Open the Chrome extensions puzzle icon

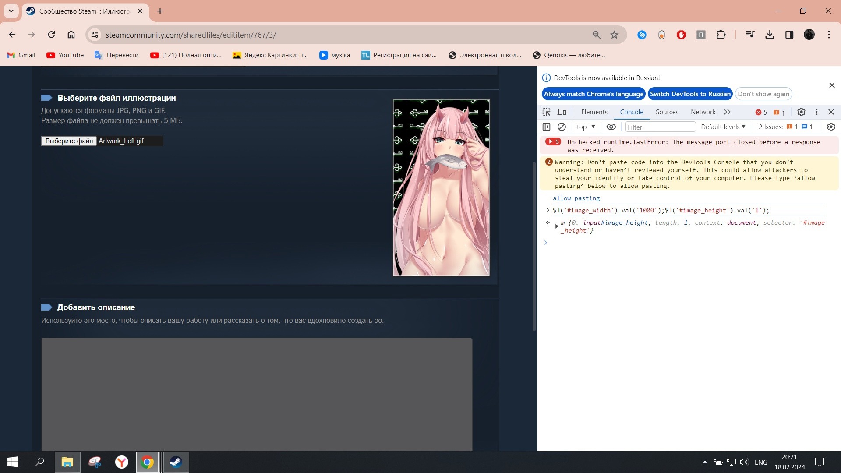click(x=721, y=35)
